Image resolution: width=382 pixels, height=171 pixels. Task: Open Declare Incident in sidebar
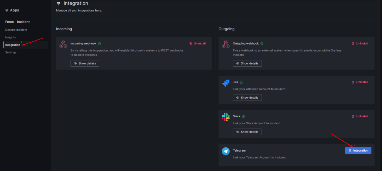click(x=16, y=30)
